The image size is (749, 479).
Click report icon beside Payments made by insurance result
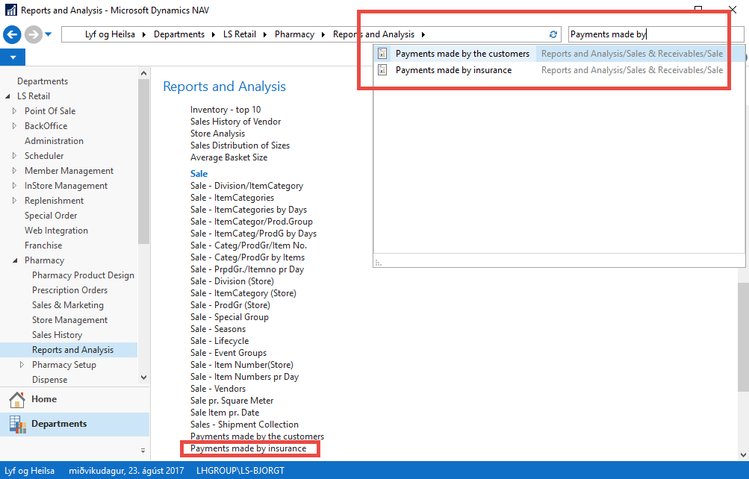(382, 70)
